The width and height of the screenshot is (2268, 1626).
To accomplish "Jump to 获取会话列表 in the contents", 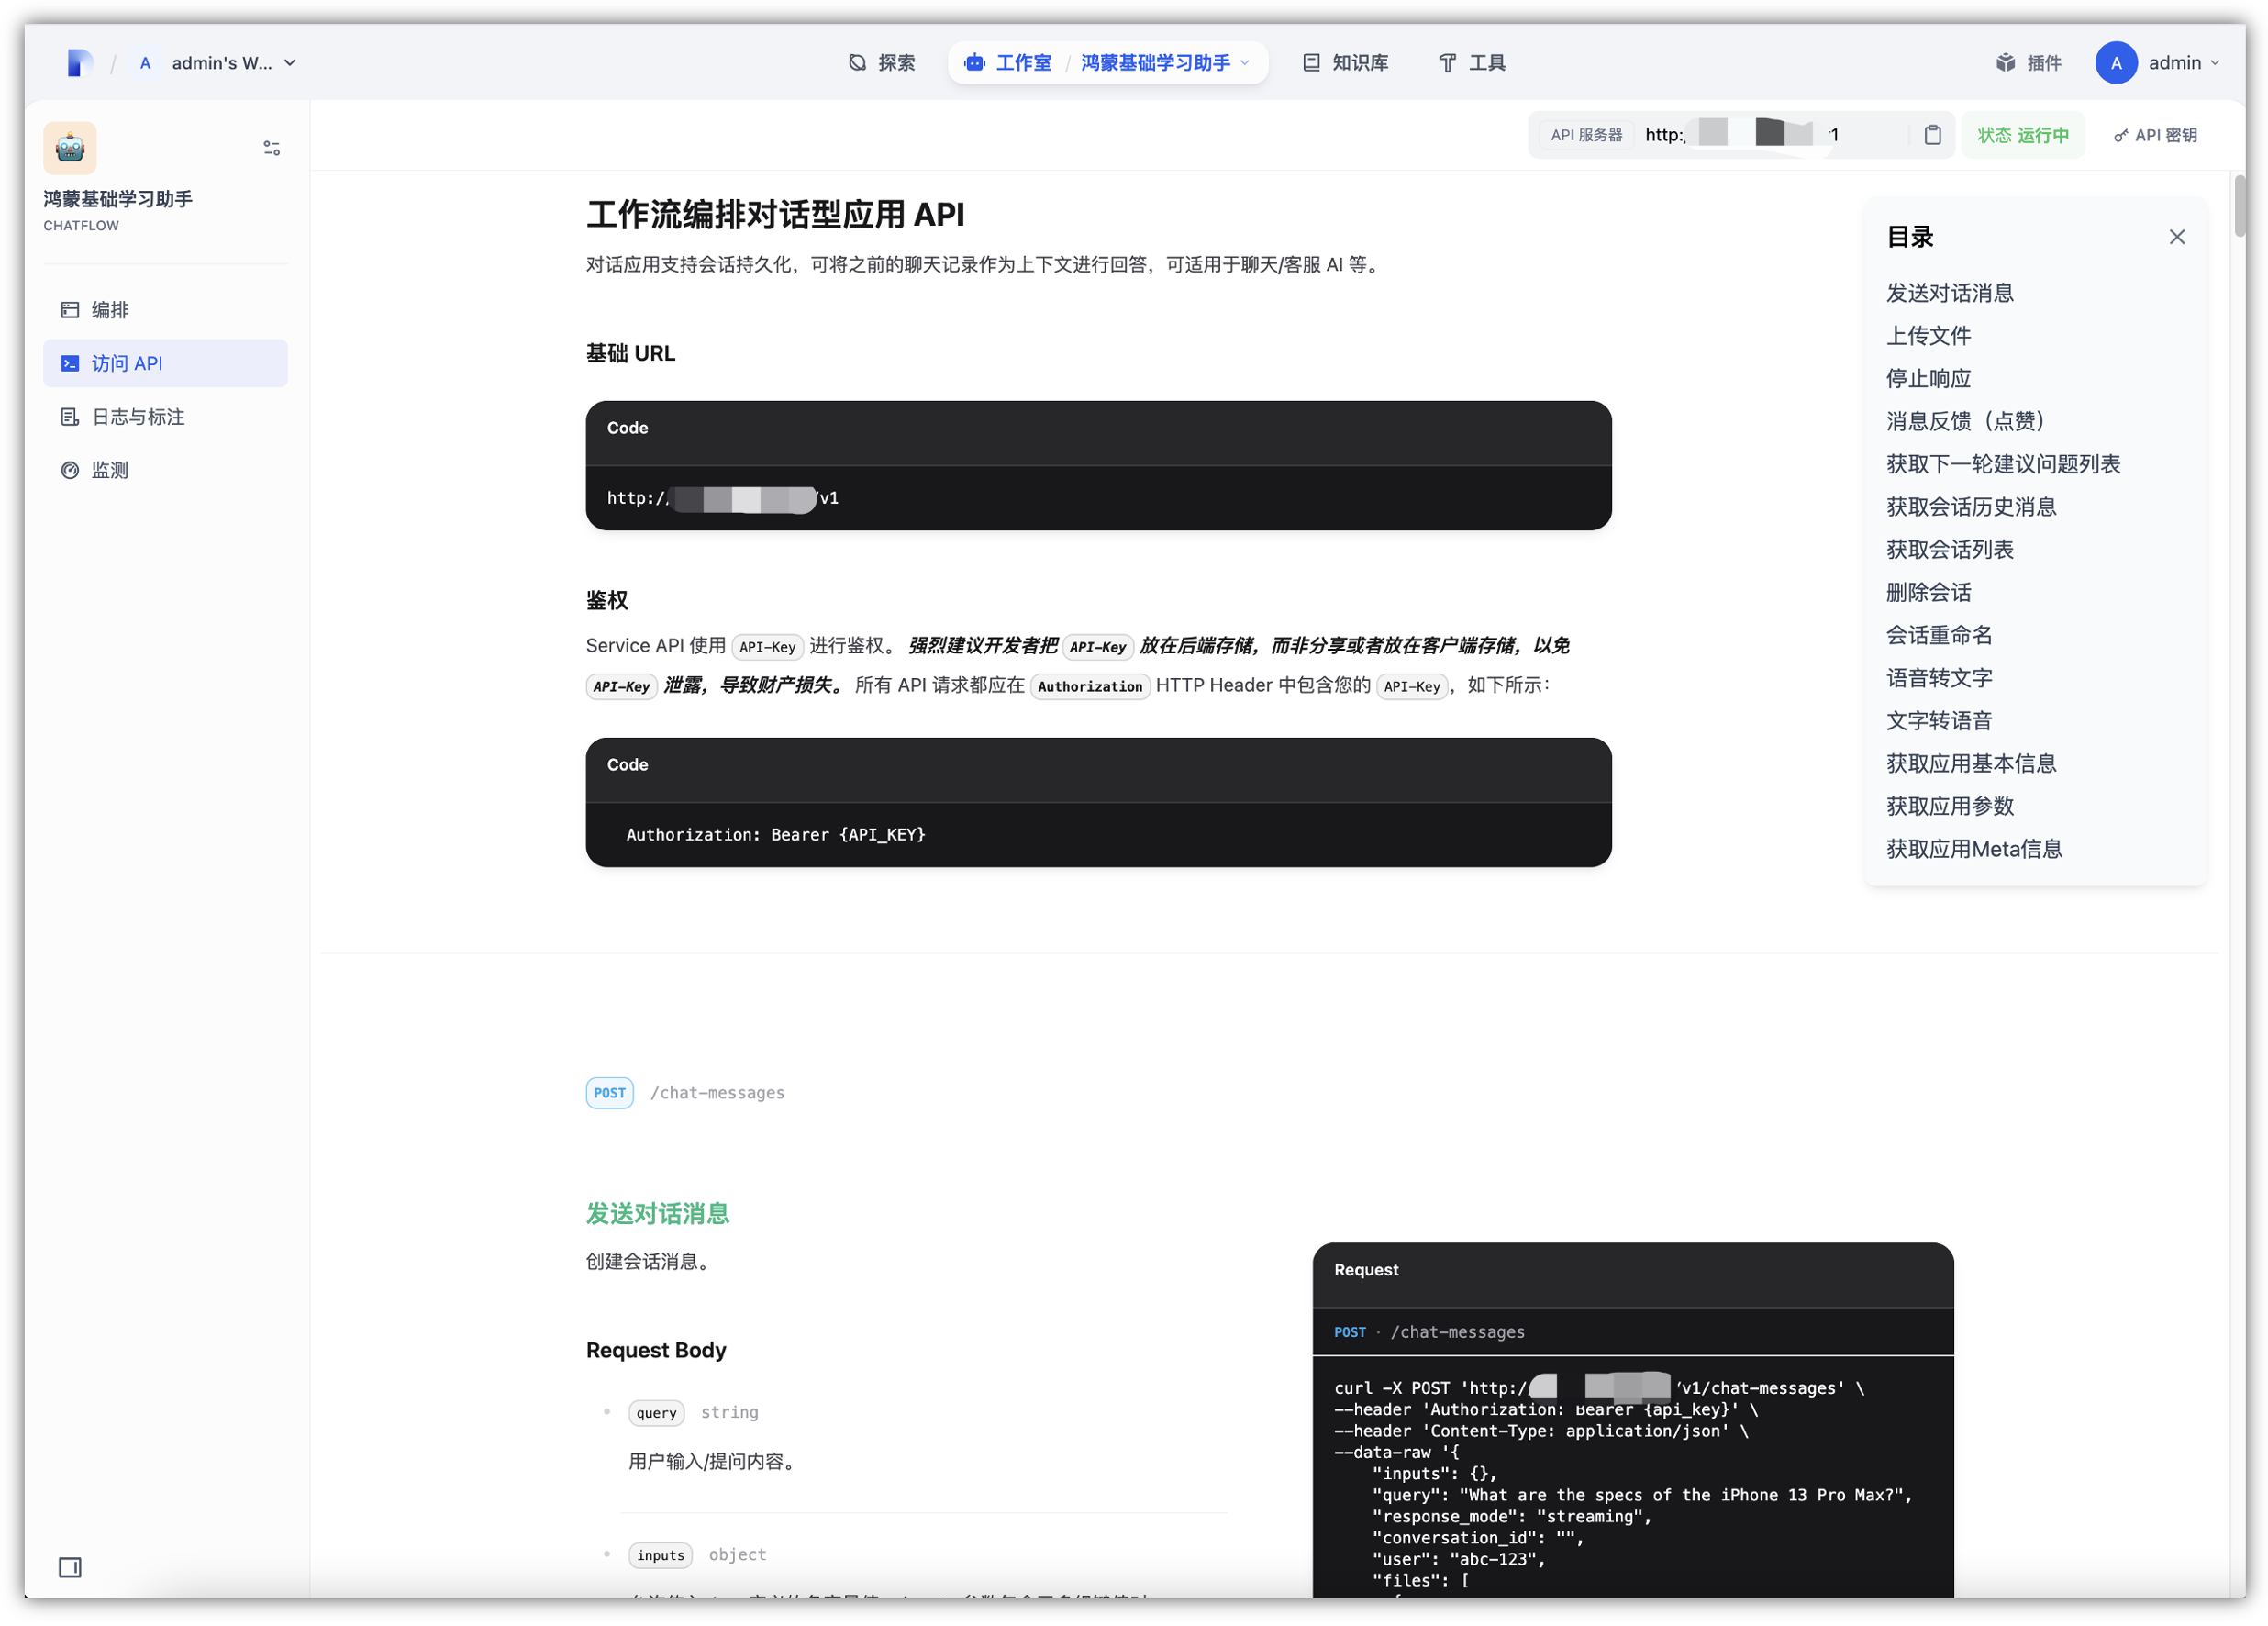I will pos(1949,550).
